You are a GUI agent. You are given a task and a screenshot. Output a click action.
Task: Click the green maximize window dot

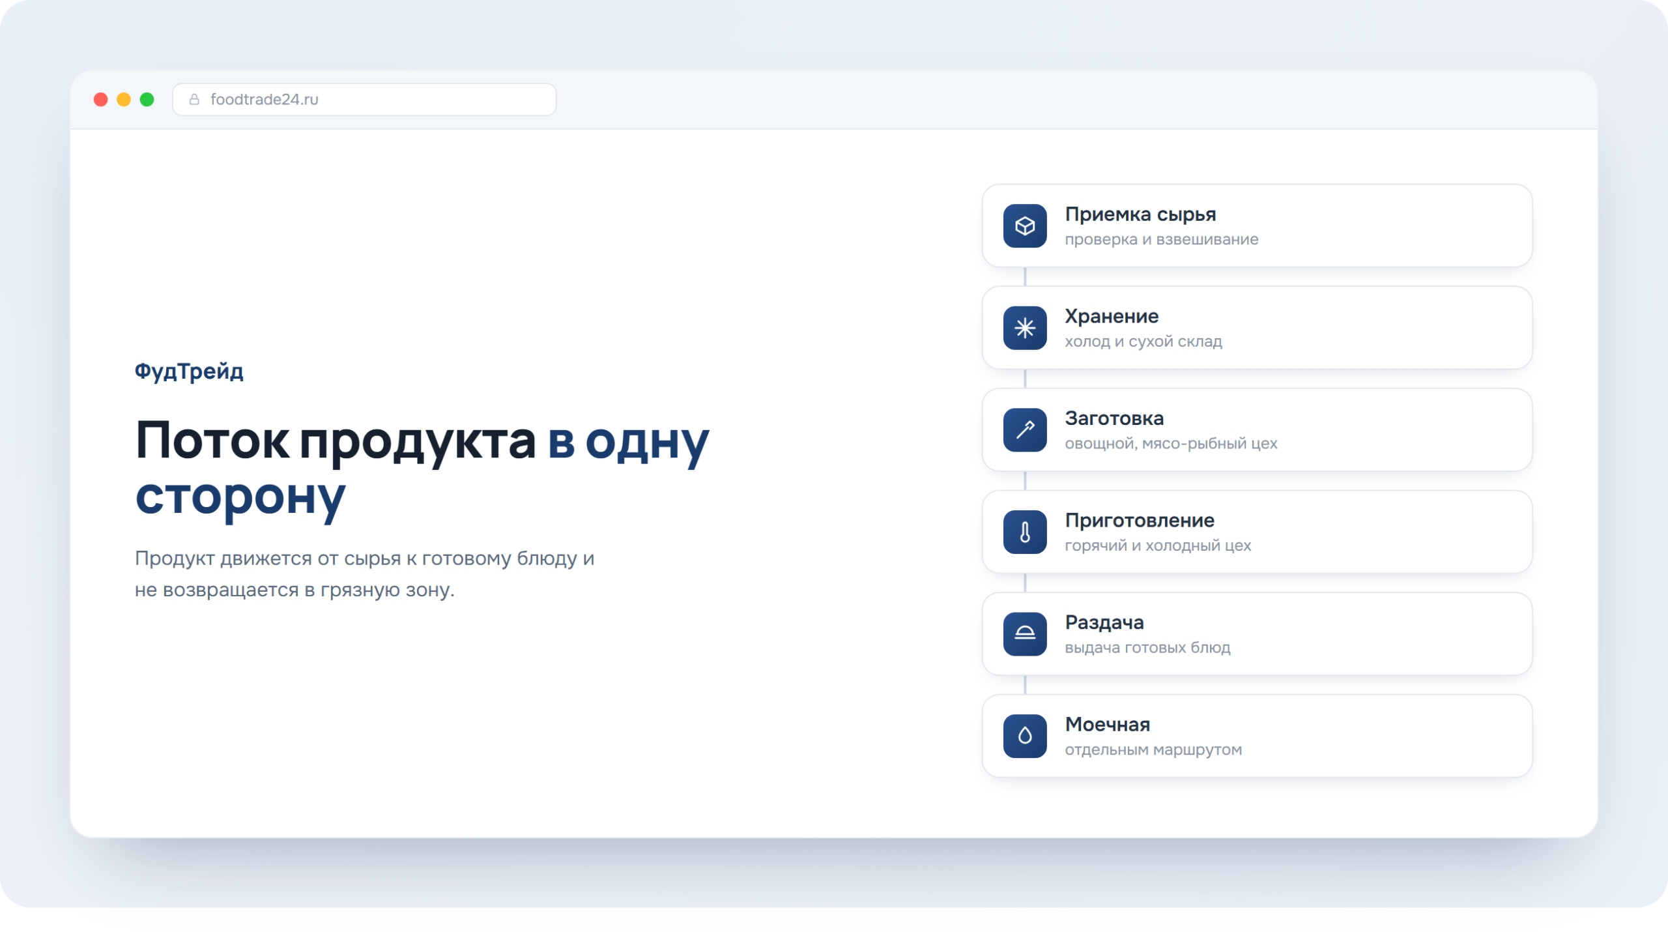tap(147, 99)
